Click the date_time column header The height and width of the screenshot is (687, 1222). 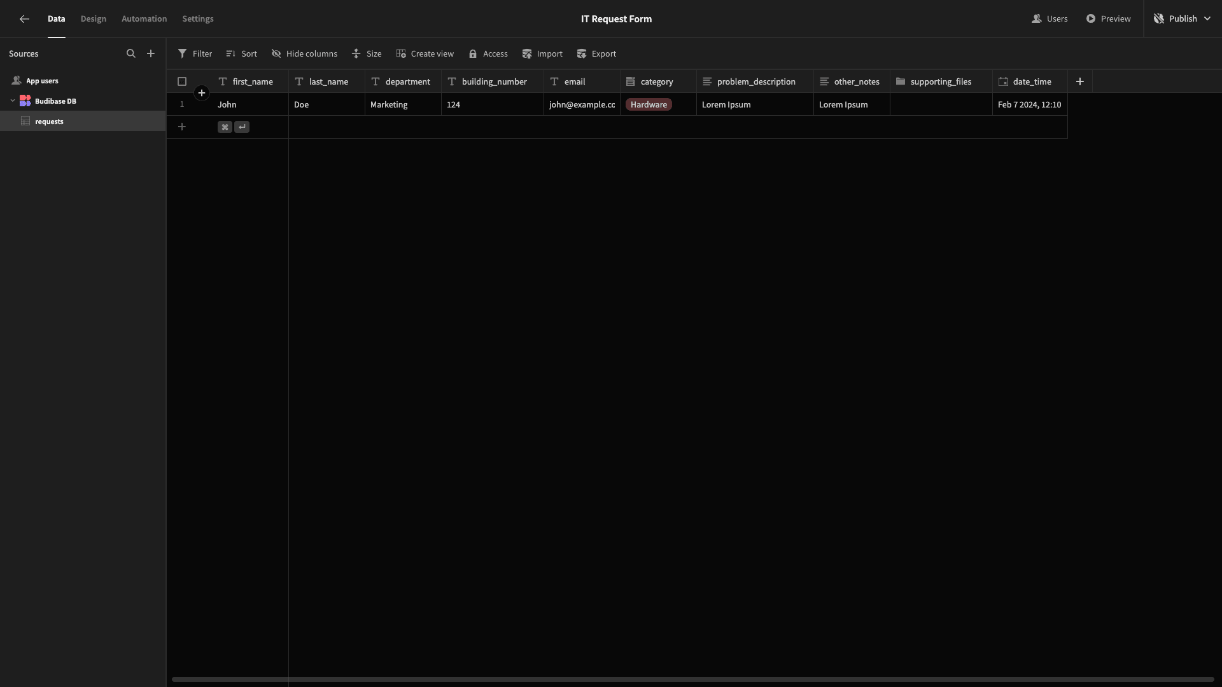[1030, 81]
